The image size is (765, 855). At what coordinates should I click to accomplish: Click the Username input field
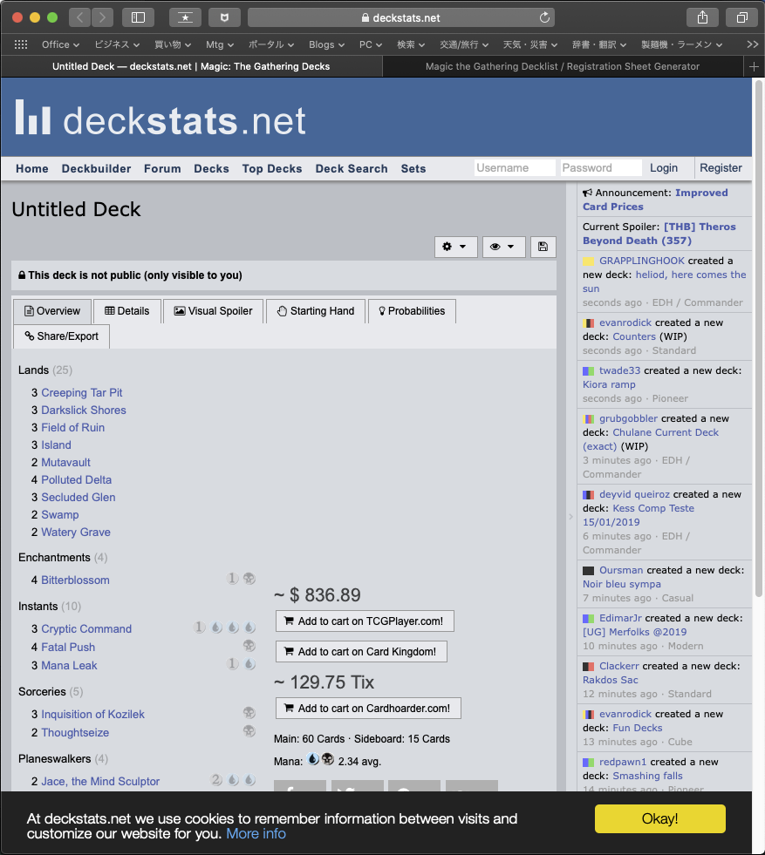tap(515, 168)
